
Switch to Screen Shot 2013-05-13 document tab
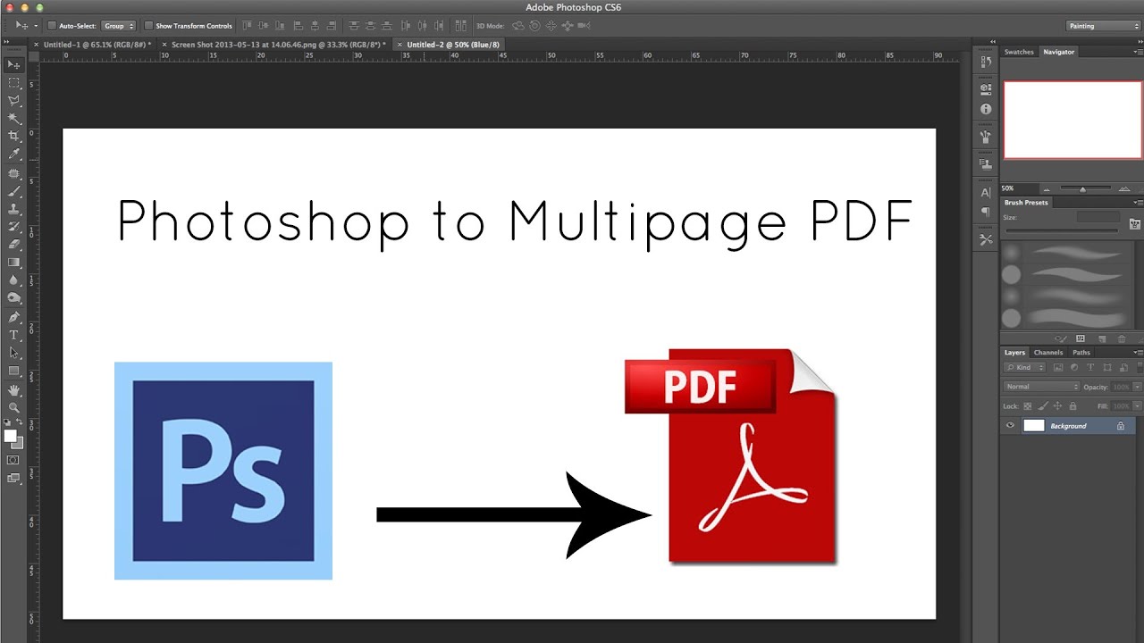pyautogui.click(x=276, y=44)
